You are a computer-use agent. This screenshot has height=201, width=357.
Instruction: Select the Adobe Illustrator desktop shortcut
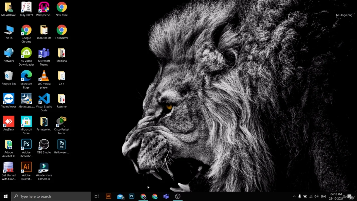tap(26, 171)
